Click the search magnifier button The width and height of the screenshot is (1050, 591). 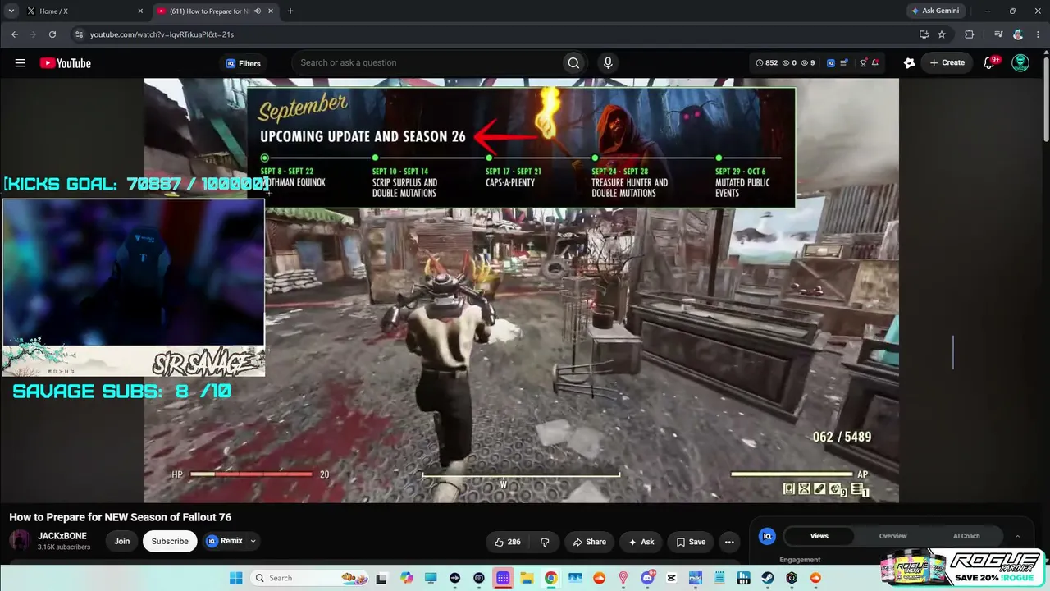click(x=573, y=63)
